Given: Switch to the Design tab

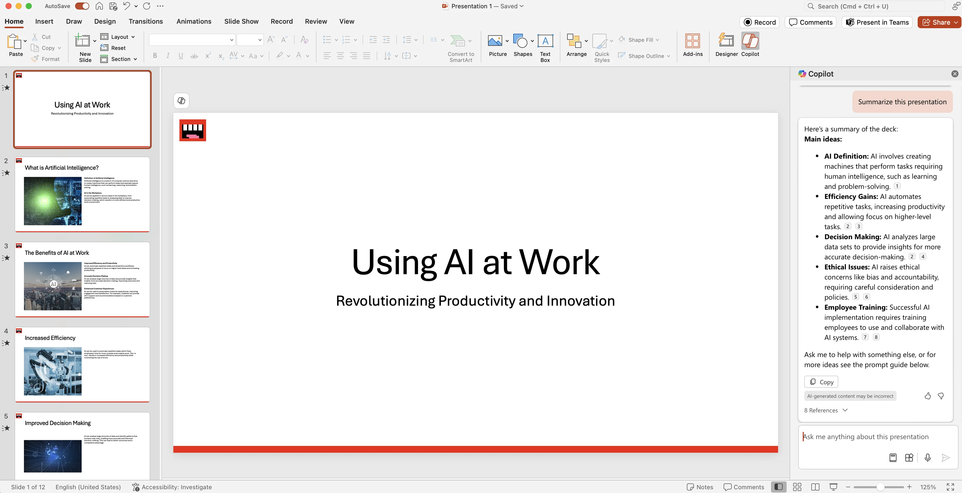Looking at the screenshot, I should (105, 21).
